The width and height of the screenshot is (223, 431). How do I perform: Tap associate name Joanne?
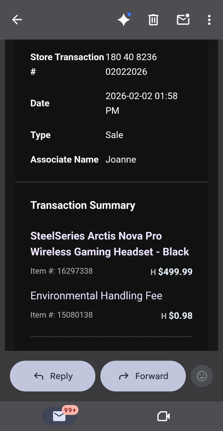121,160
